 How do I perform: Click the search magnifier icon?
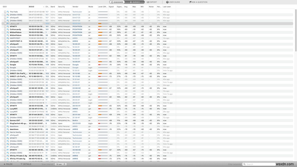point(245,164)
